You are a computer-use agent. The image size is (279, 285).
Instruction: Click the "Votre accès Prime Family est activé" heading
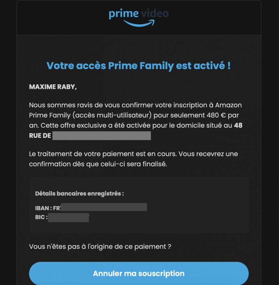(x=138, y=66)
